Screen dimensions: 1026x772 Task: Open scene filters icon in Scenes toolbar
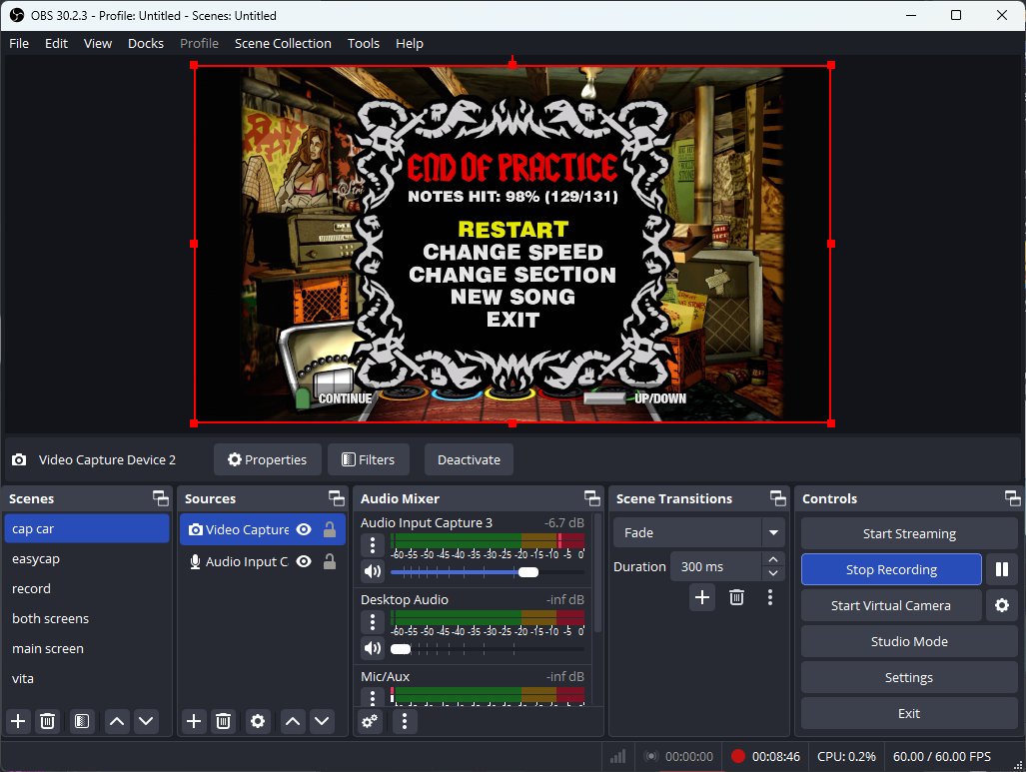pos(82,721)
